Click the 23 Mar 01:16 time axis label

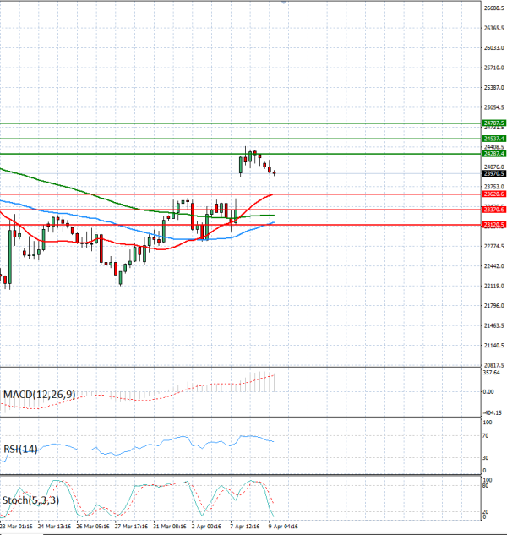click(17, 527)
